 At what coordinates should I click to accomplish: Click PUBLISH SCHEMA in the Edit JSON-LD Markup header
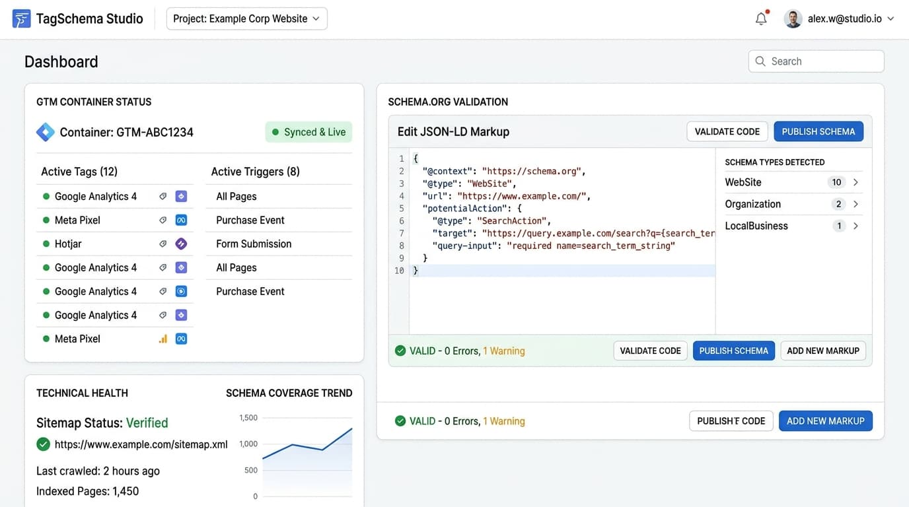click(x=818, y=131)
